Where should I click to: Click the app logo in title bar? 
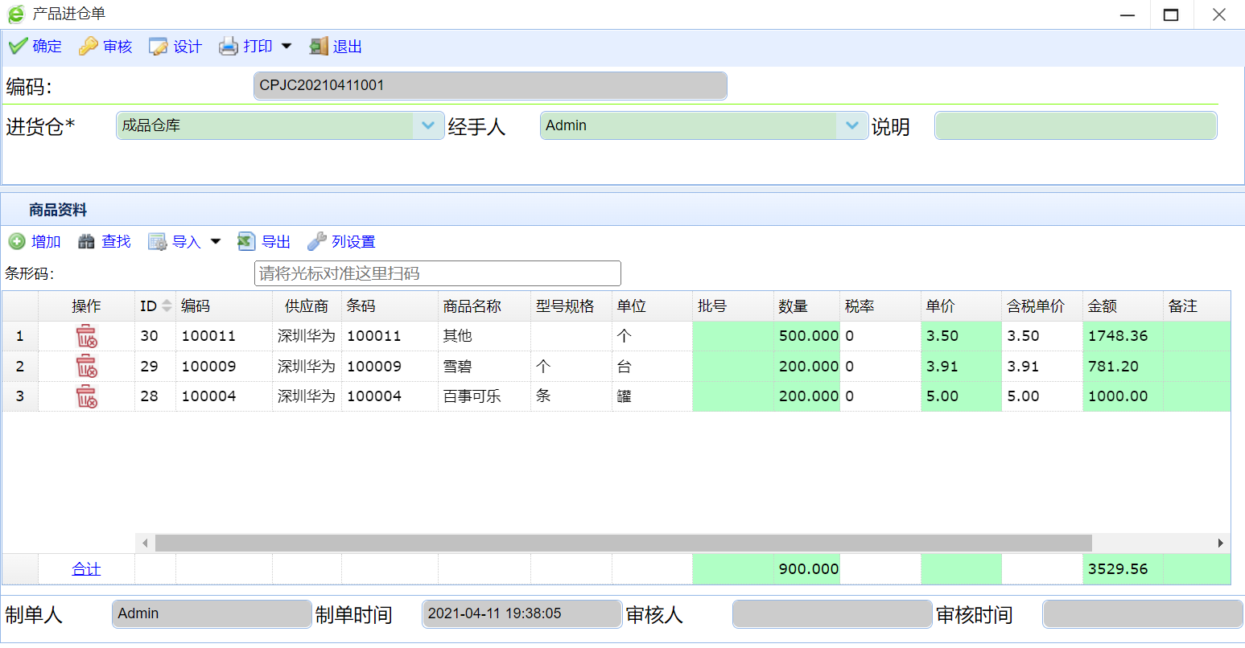[x=16, y=14]
